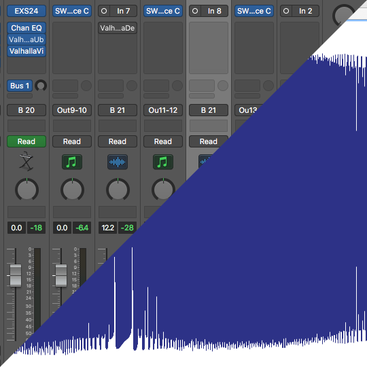Click the blue waveform icon on In 7 strip
This screenshot has width=367, height=367.
click(x=118, y=162)
